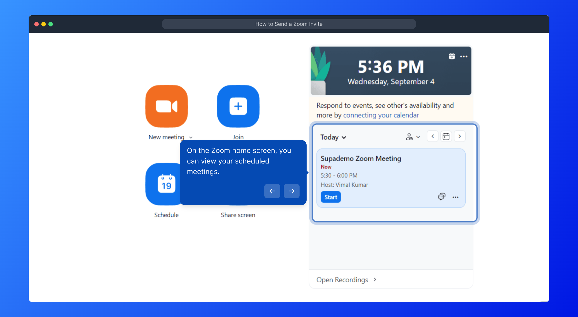The image size is (578, 317).
Task: Go back to the previous tooltip step
Action: 272,191
